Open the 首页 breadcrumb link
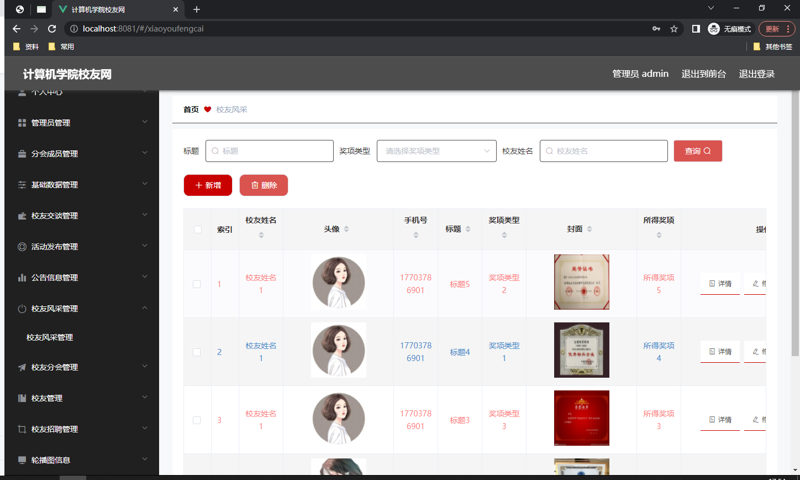Viewport: 800px width, 480px height. click(190, 109)
